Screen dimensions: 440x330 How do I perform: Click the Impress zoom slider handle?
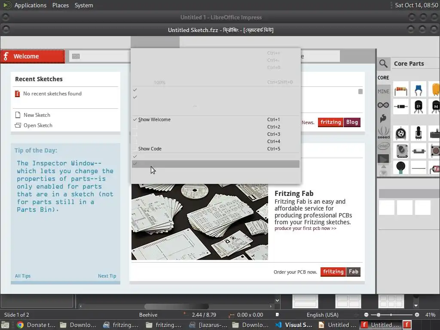[x=379, y=315]
